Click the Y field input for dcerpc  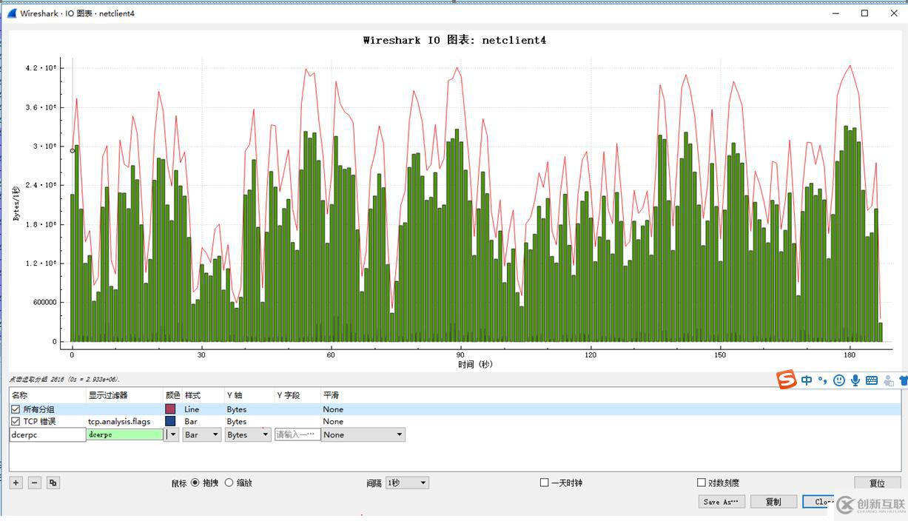297,434
